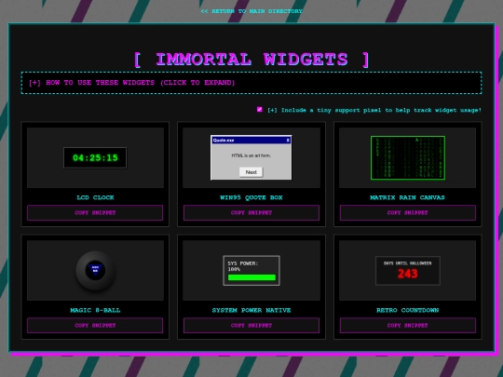Click the 'LCD CLOCK' widget title
503x377 pixels.
click(x=95, y=197)
